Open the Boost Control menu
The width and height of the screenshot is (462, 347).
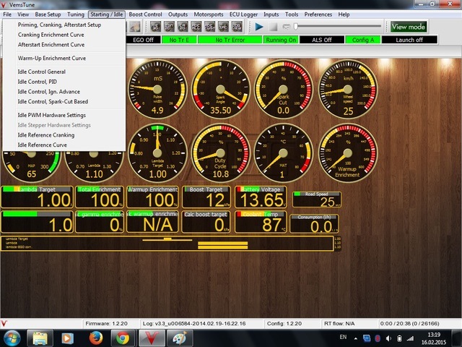pyautogui.click(x=145, y=14)
